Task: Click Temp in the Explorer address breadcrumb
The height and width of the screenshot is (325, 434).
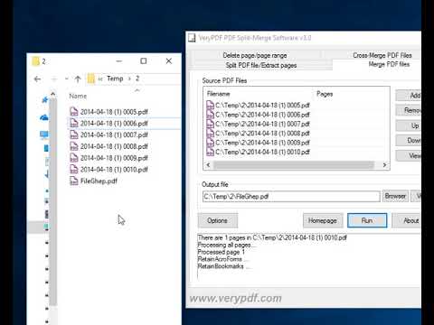Action: pos(115,79)
